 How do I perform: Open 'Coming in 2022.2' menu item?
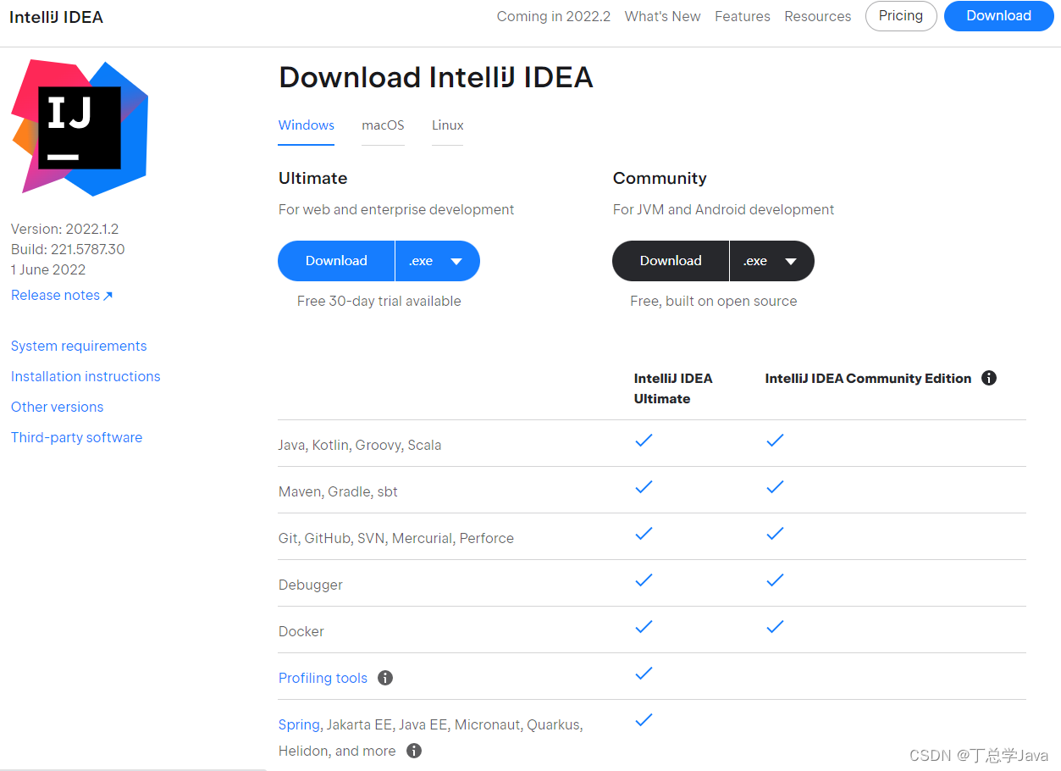click(x=554, y=16)
